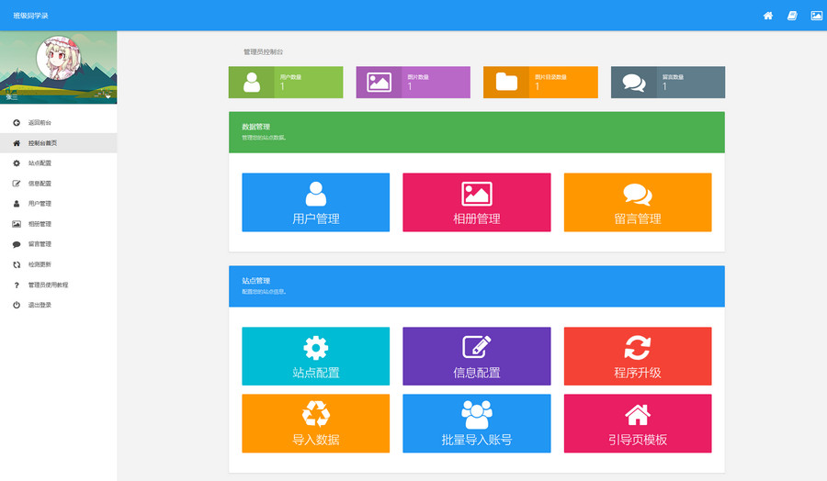Viewport: 827px width, 481px height.
Task: Open the book icon in top bar
Action: [792, 16]
